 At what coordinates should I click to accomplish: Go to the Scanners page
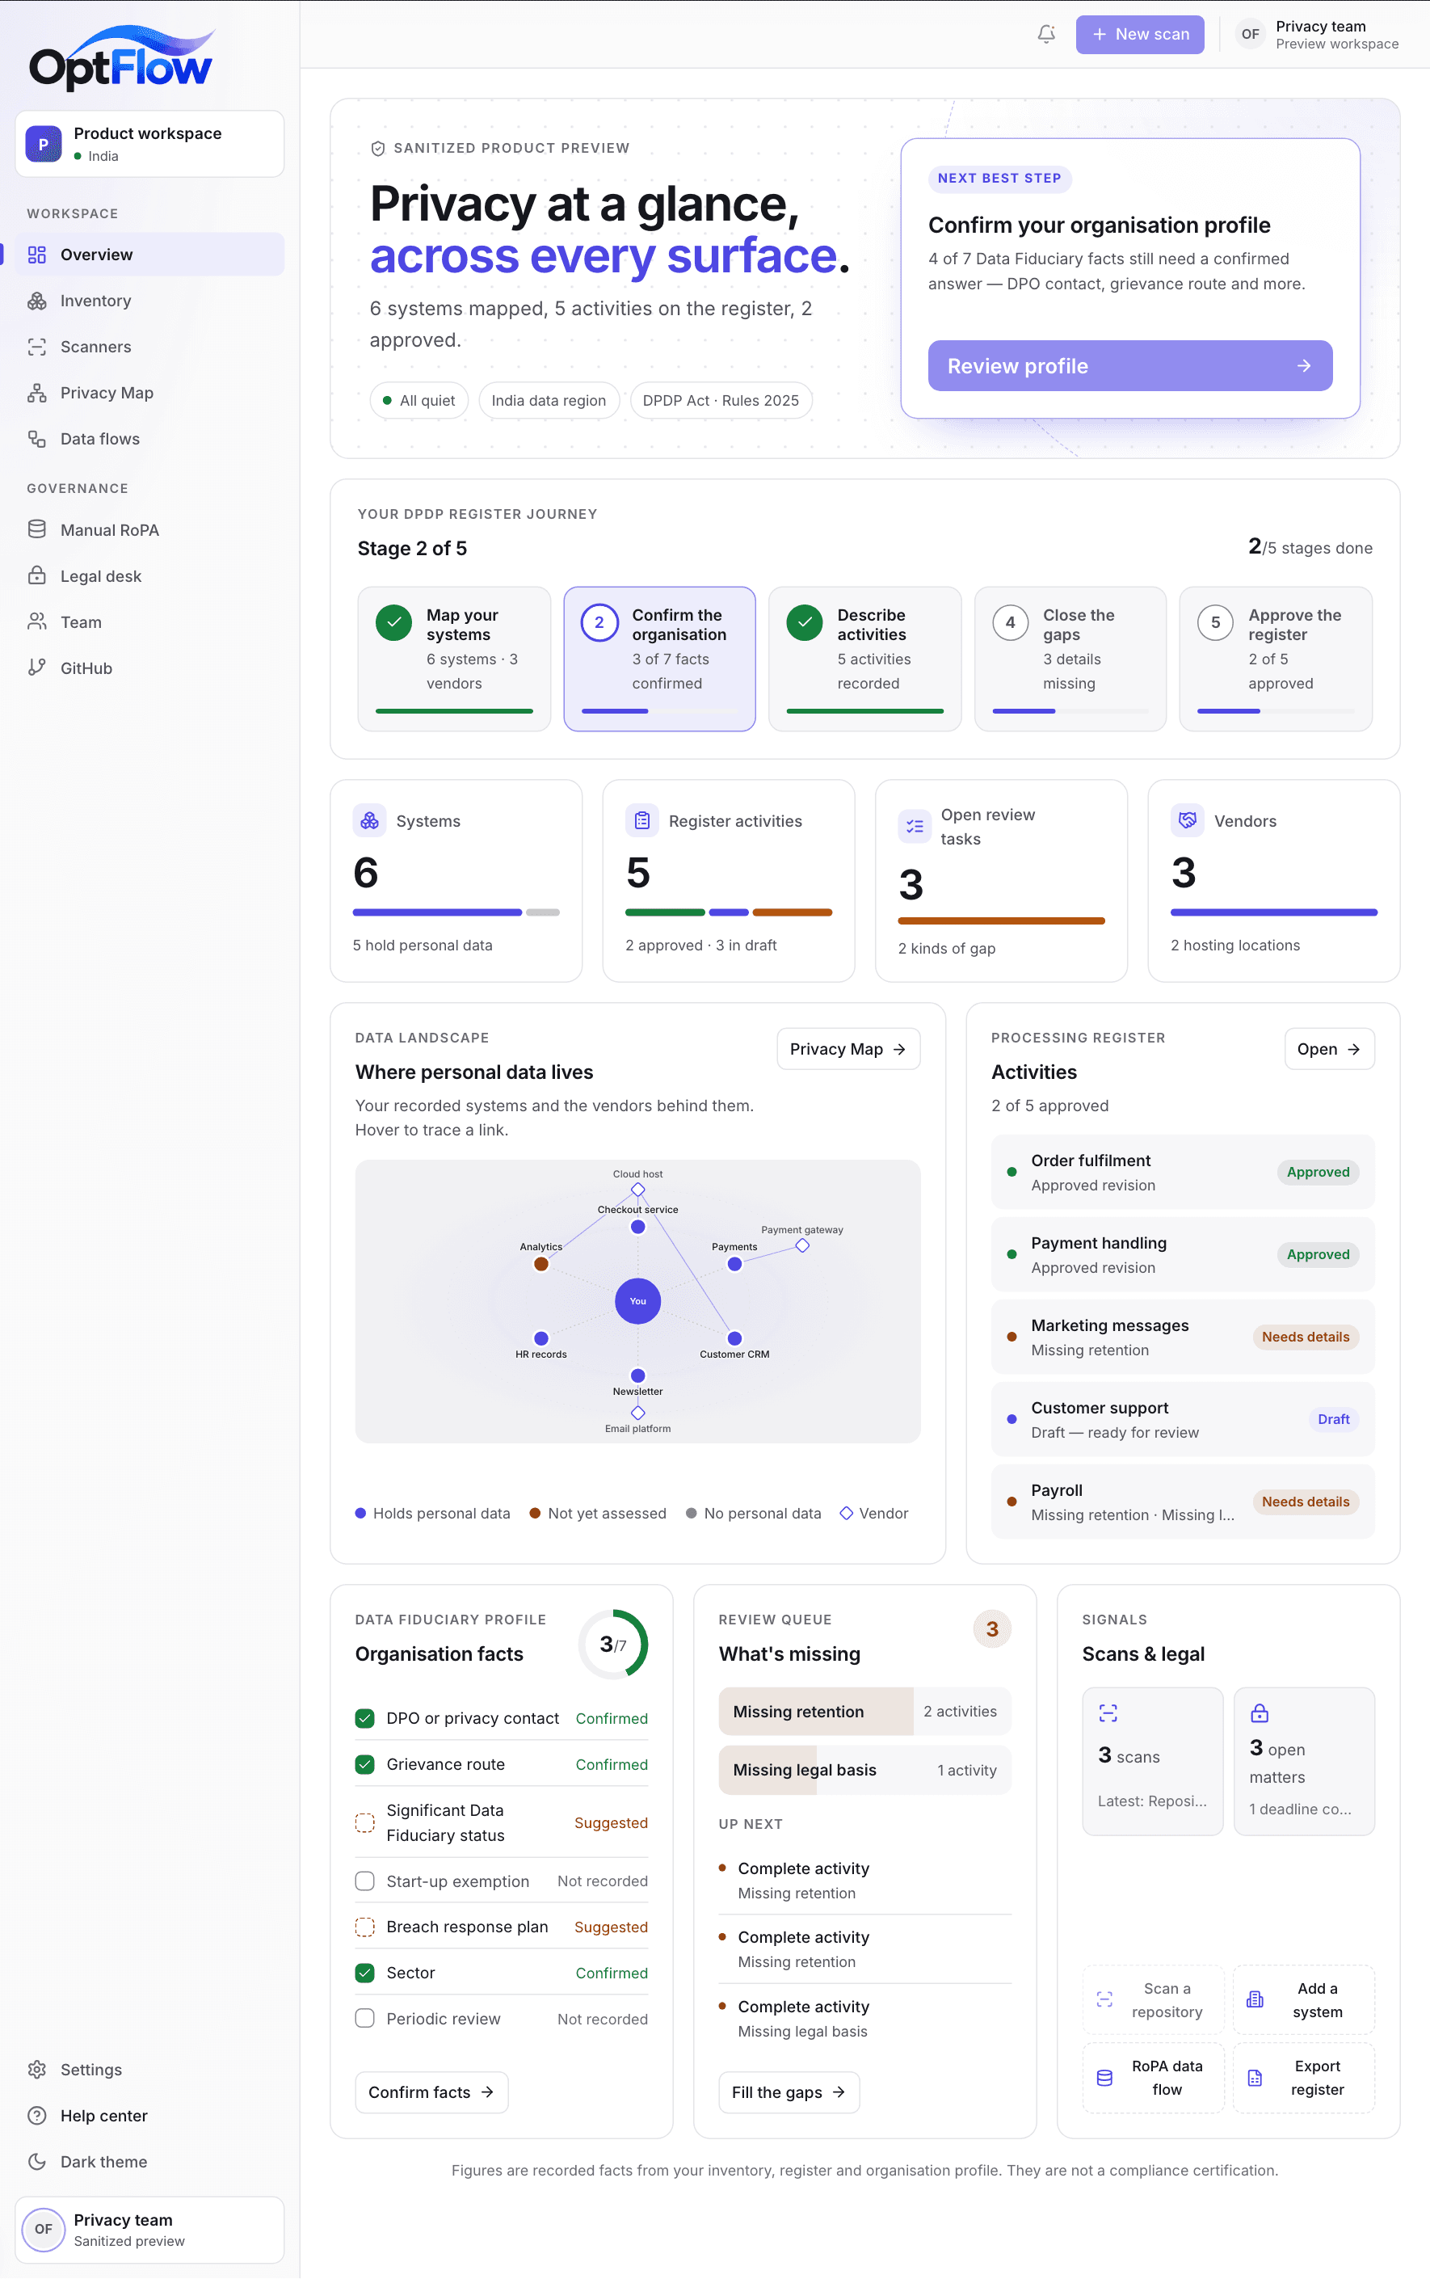tap(149, 348)
